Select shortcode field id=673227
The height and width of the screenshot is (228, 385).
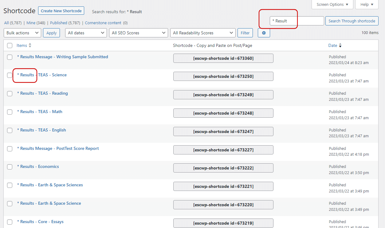(x=223, y=150)
